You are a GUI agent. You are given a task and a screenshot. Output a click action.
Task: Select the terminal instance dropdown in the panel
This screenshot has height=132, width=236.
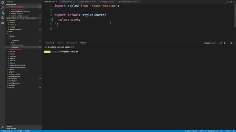coord(210,43)
